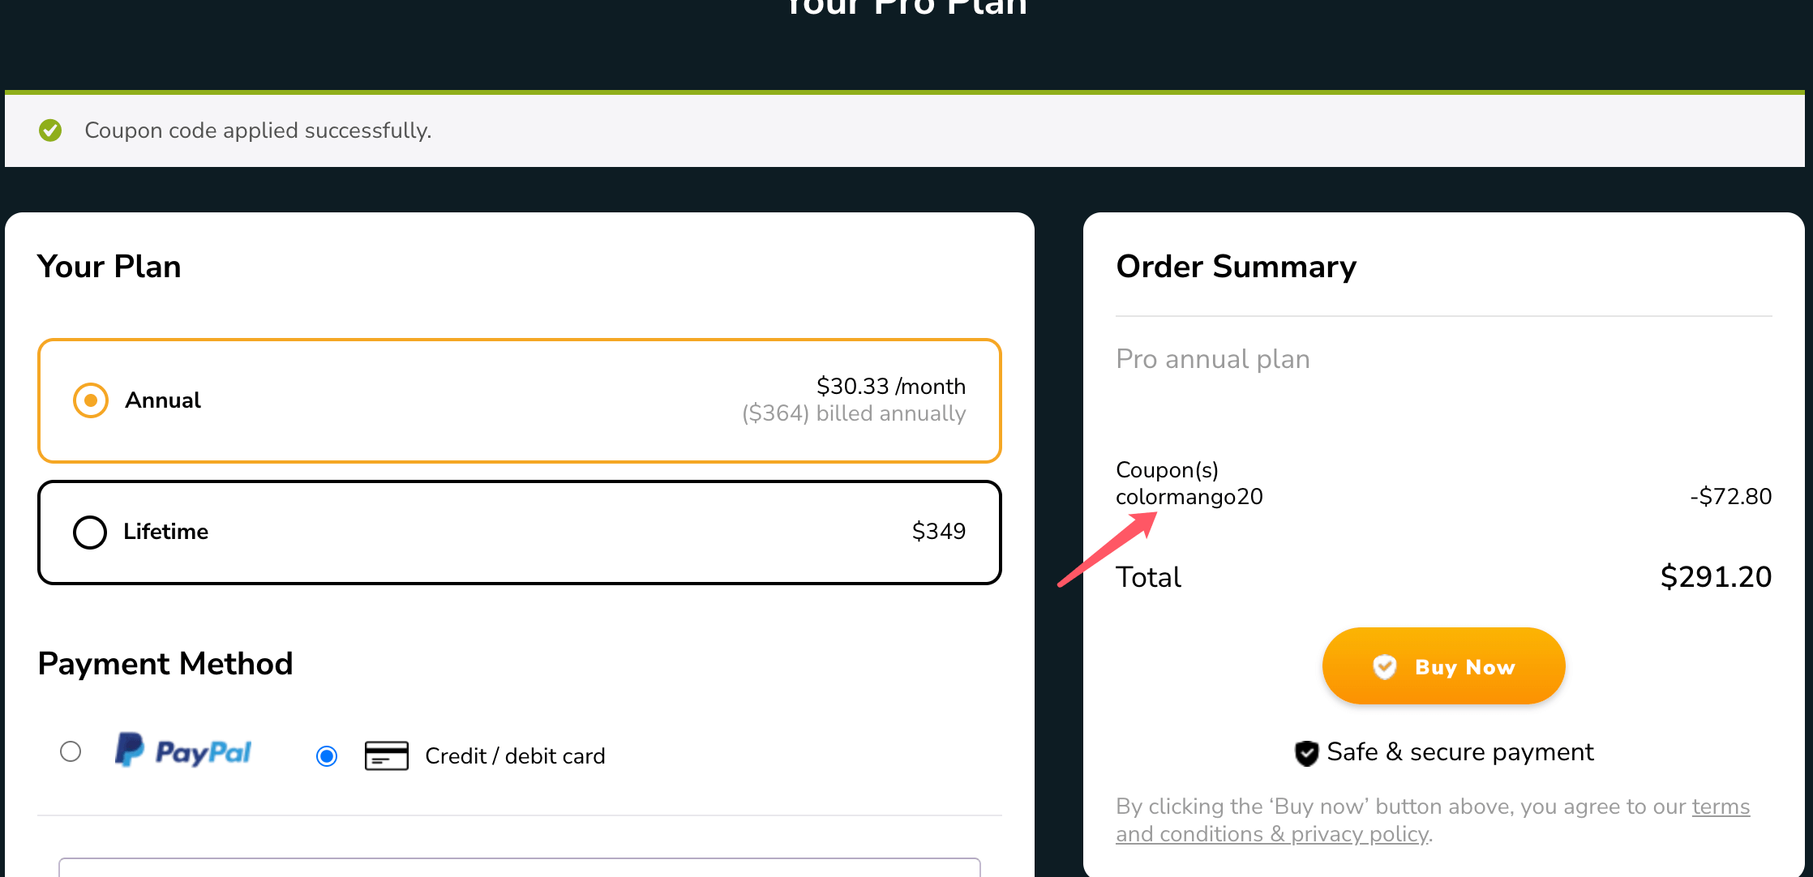Click the input field below Payment Method
The height and width of the screenshot is (877, 1813).
click(x=519, y=869)
